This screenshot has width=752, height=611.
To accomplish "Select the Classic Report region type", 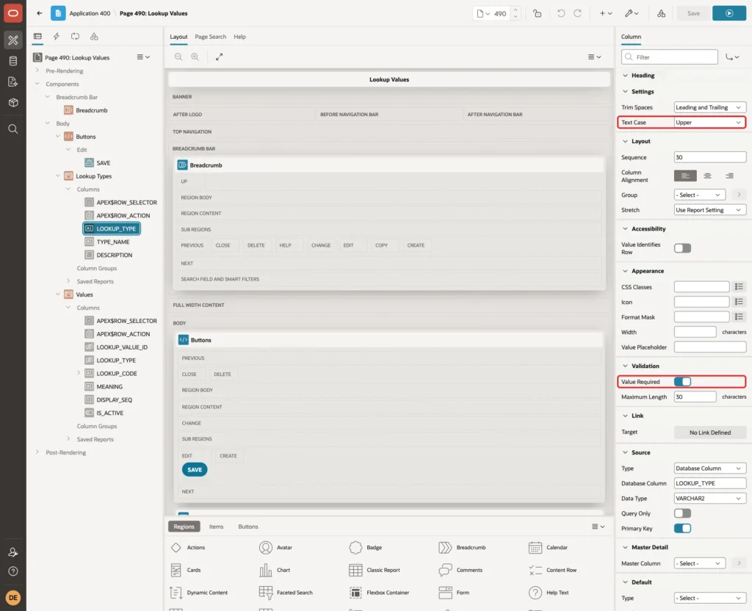I will [375, 570].
